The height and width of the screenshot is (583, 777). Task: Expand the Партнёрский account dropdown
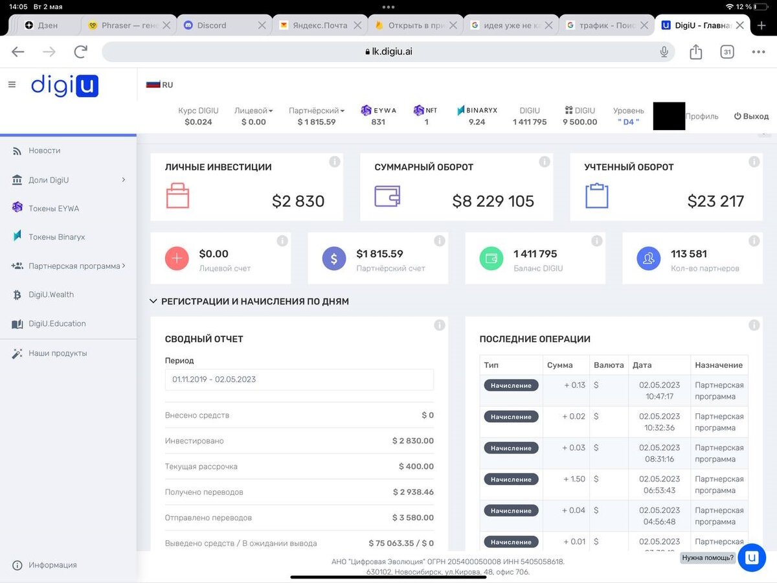317,111
